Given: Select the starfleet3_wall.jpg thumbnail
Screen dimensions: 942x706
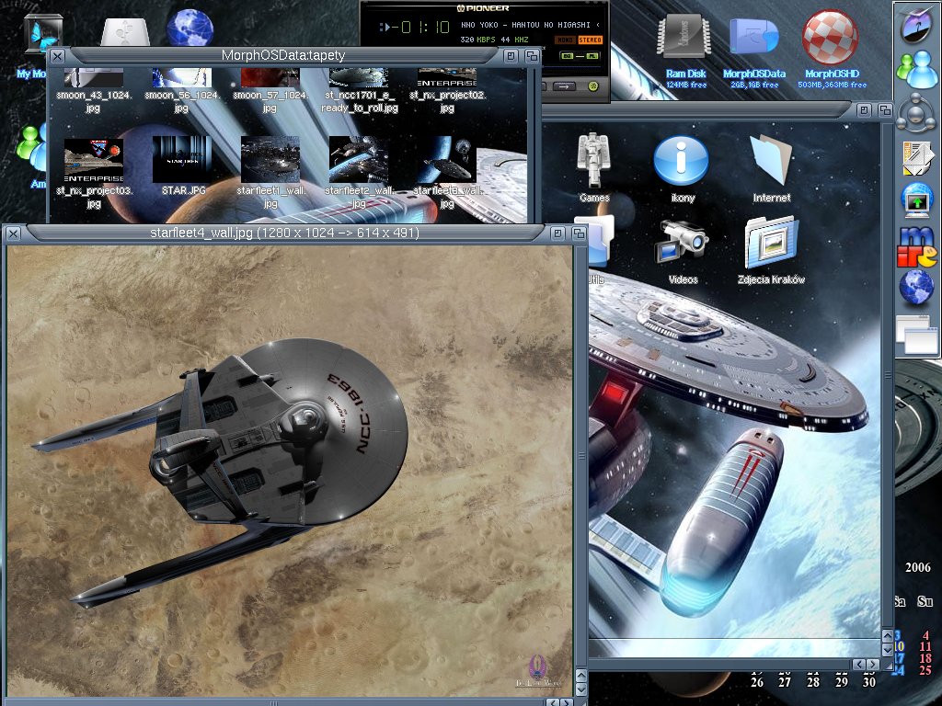Looking at the screenshot, I should click(447, 159).
